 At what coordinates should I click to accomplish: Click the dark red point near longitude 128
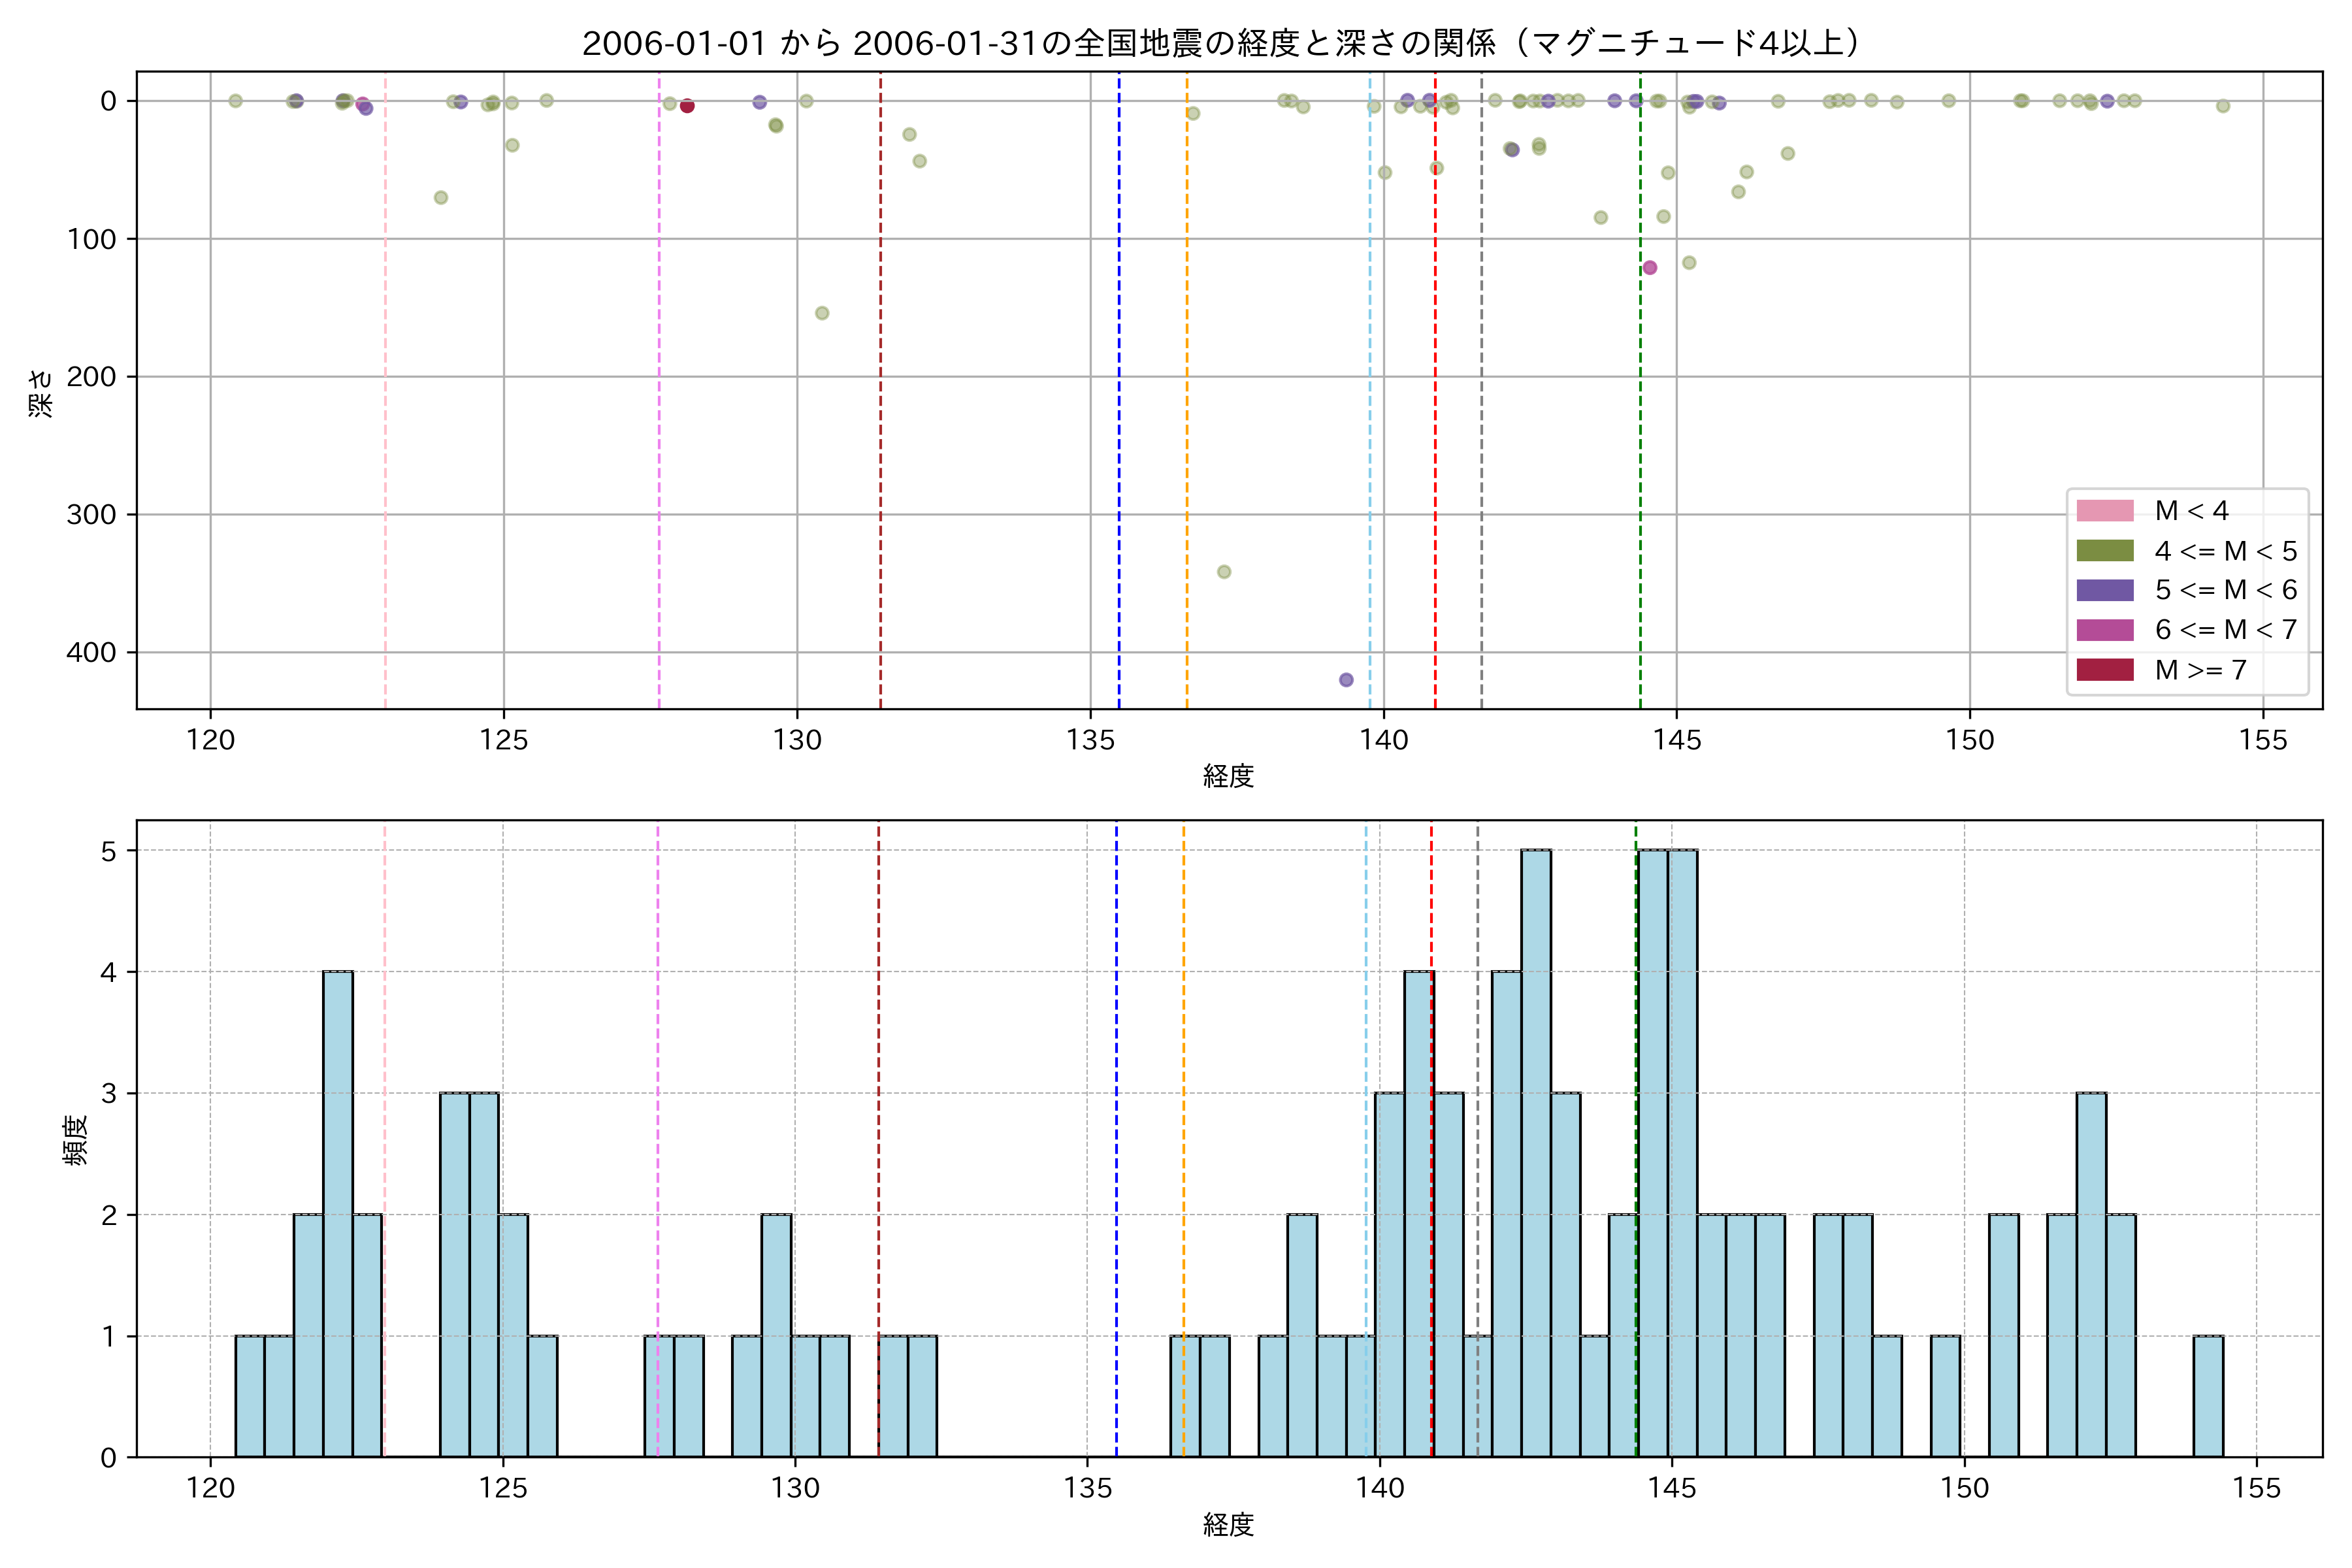[x=687, y=106]
